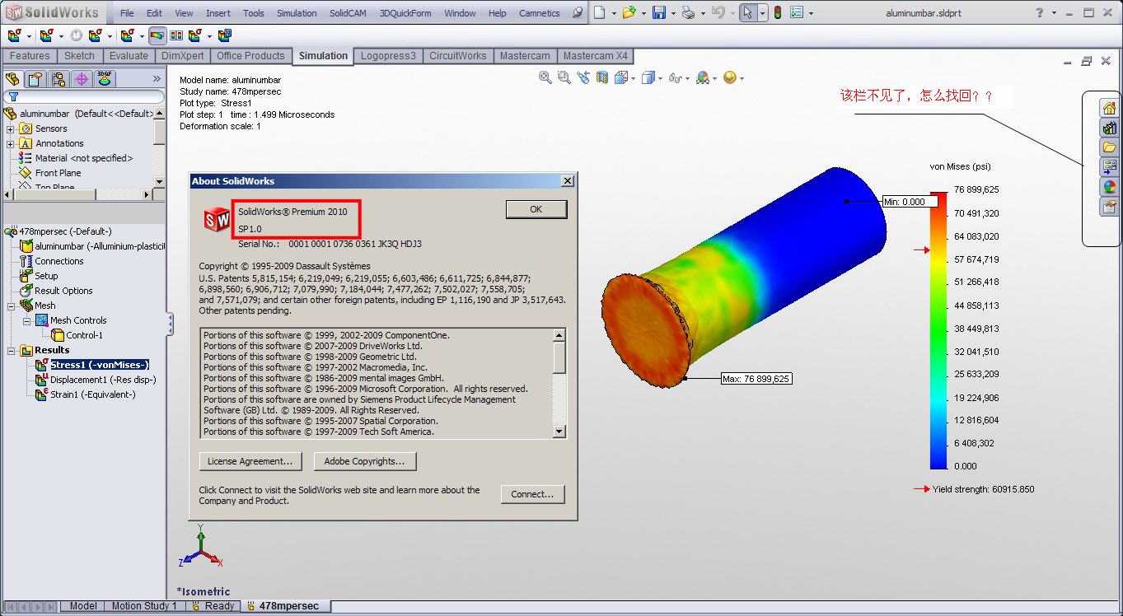
Task: Switch to the Motion Study 1 tab
Action: point(144,606)
